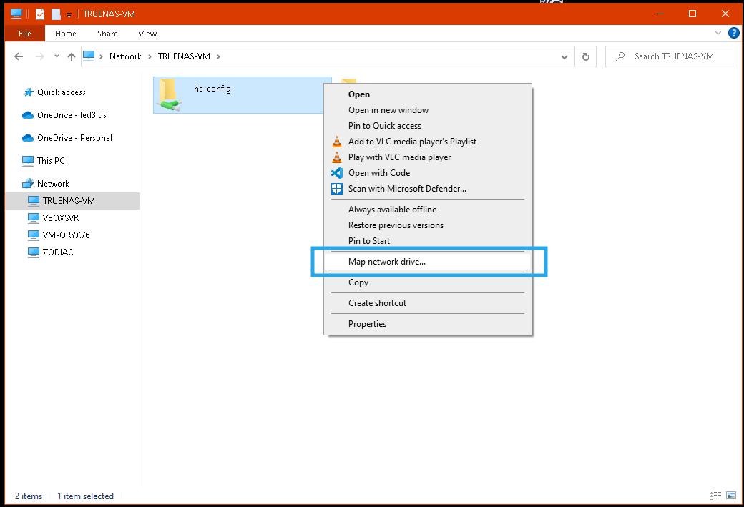Click the Back navigation arrow
744x507 pixels.
point(19,56)
